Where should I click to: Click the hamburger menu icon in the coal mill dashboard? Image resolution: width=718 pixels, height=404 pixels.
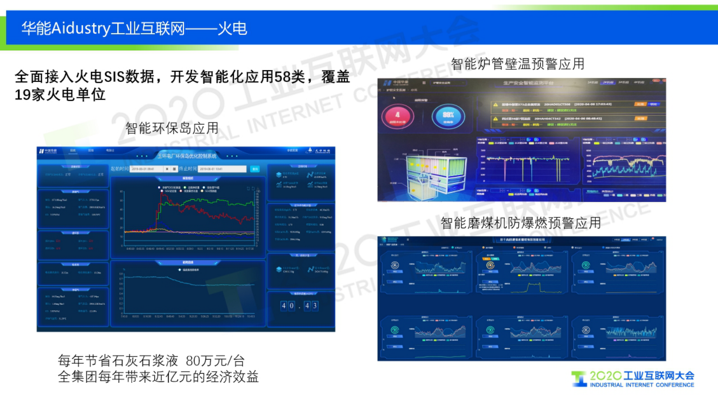[408, 240]
